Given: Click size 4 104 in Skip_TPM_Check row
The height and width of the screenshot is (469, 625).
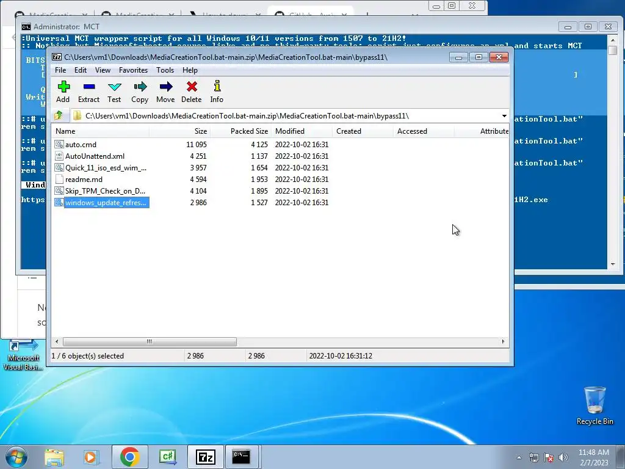Looking at the screenshot, I should pos(198,191).
